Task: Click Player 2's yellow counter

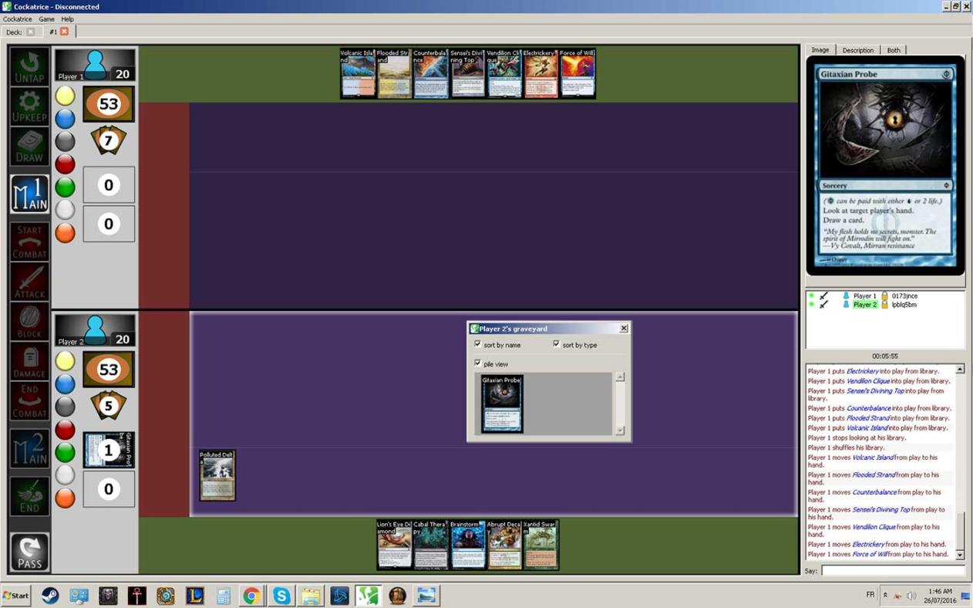Action: (x=65, y=361)
